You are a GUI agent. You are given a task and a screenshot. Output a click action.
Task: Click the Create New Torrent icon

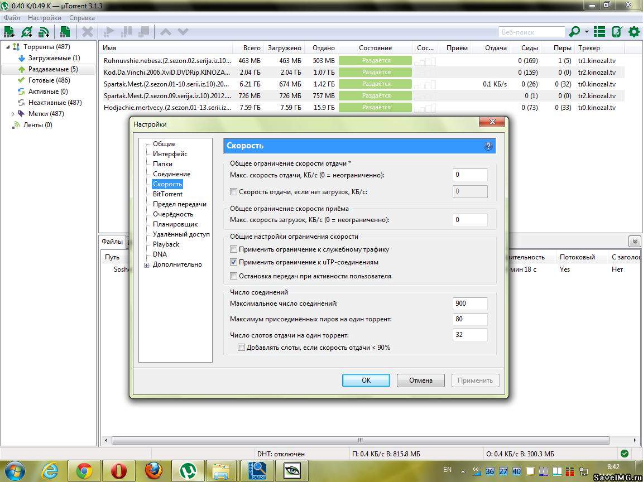(x=65, y=32)
